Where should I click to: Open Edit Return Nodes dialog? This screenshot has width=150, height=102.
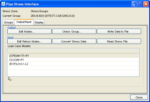(29, 41)
